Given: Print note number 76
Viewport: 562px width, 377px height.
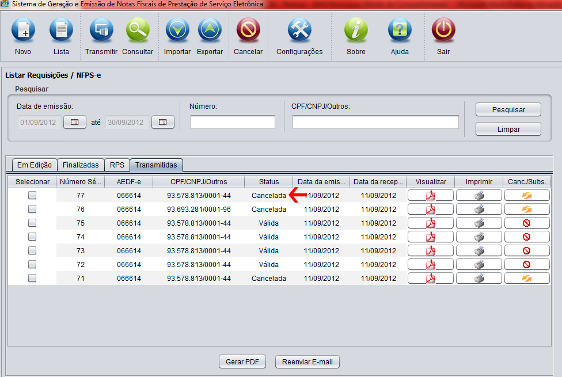Looking at the screenshot, I should tap(479, 210).
